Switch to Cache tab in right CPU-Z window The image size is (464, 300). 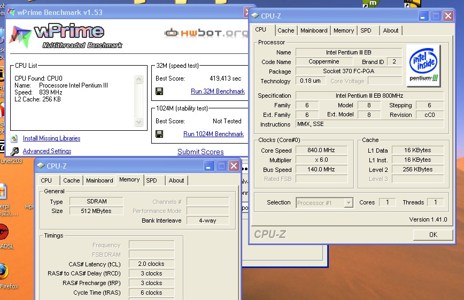click(x=286, y=30)
